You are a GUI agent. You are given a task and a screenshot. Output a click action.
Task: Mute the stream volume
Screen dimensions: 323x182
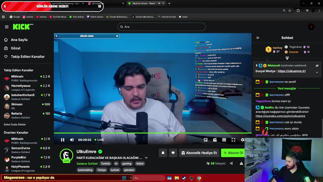click(72, 140)
